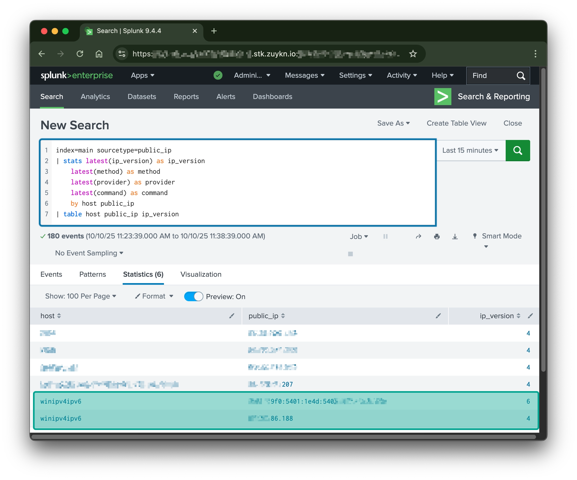Expand the No Event Sampling dropdown
577x480 pixels.
[x=89, y=253]
